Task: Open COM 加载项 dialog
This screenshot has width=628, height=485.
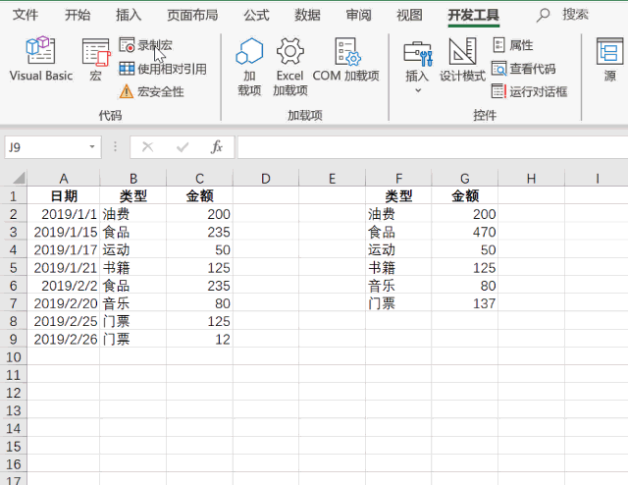Action: click(345, 59)
